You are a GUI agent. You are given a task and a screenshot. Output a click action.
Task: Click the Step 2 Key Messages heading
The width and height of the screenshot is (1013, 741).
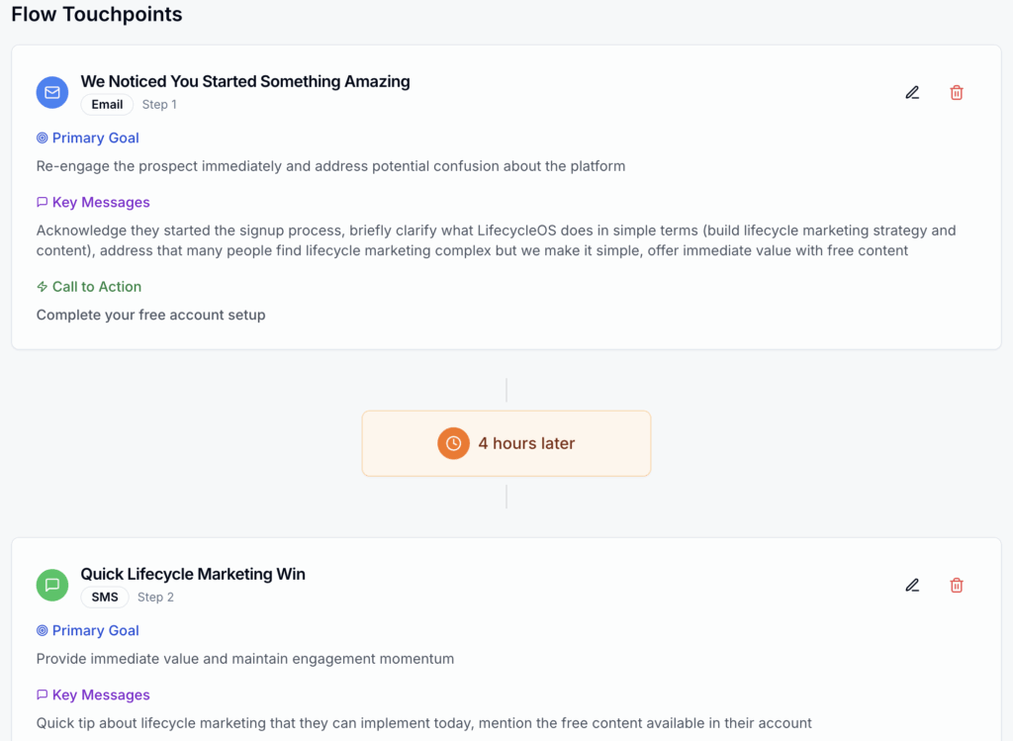tap(101, 695)
